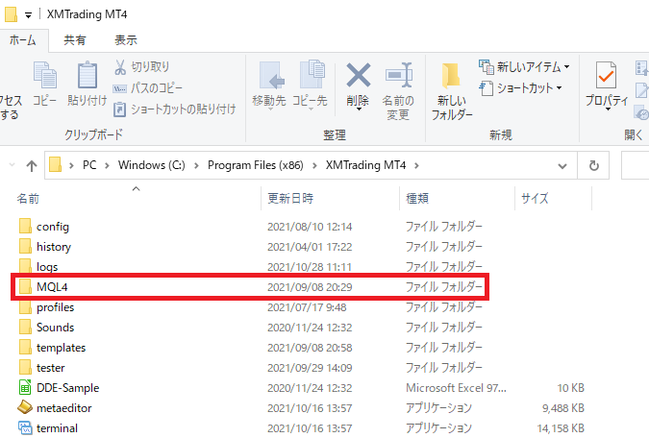This screenshot has height=438, width=649.
Task: Click Paste Shortcut (ショートカットの貼り付け) button
Action: pyautogui.click(x=174, y=109)
